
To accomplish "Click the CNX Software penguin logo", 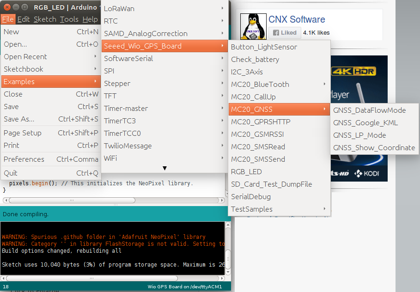I will click(x=253, y=26).
